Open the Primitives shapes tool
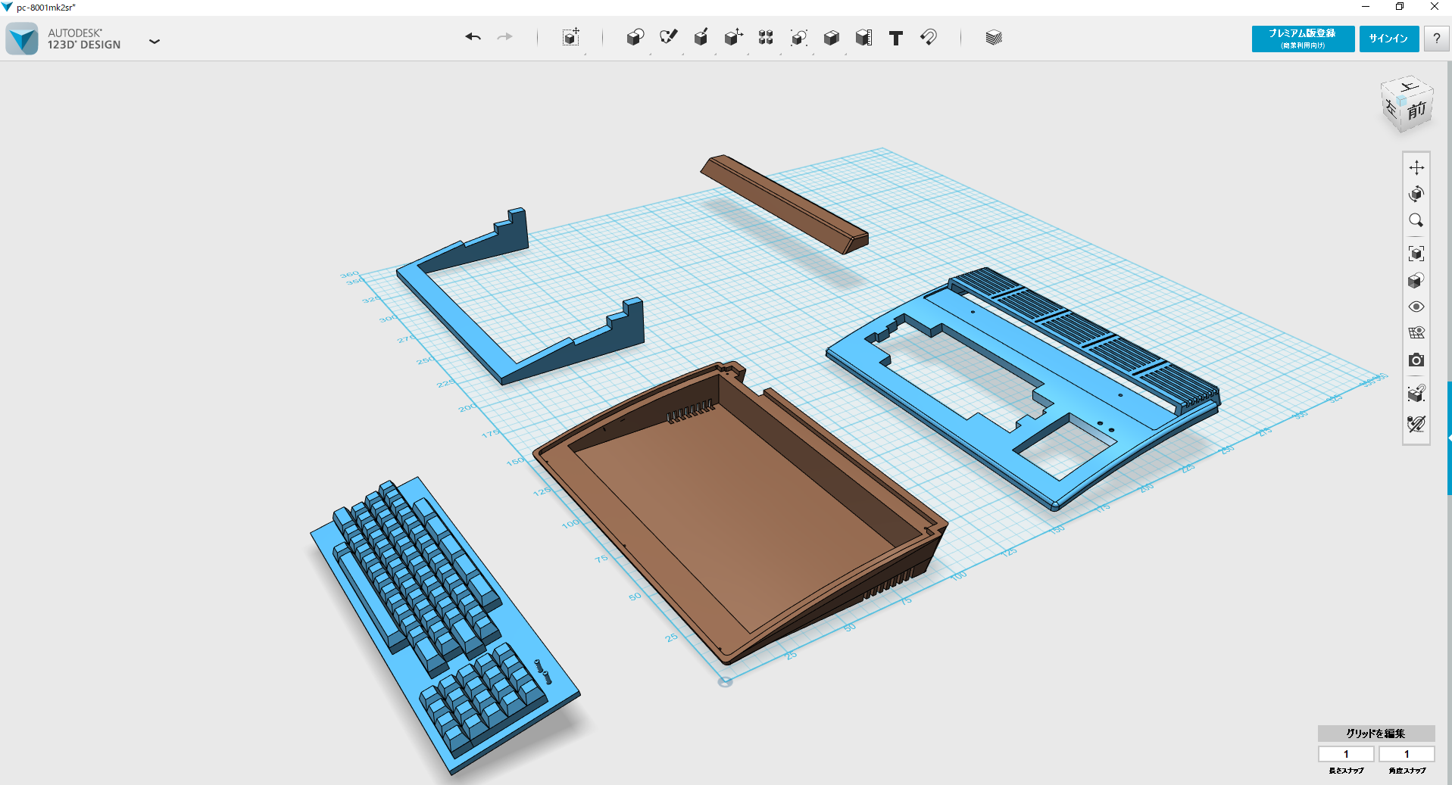 pyautogui.click(x=635, y=37)
